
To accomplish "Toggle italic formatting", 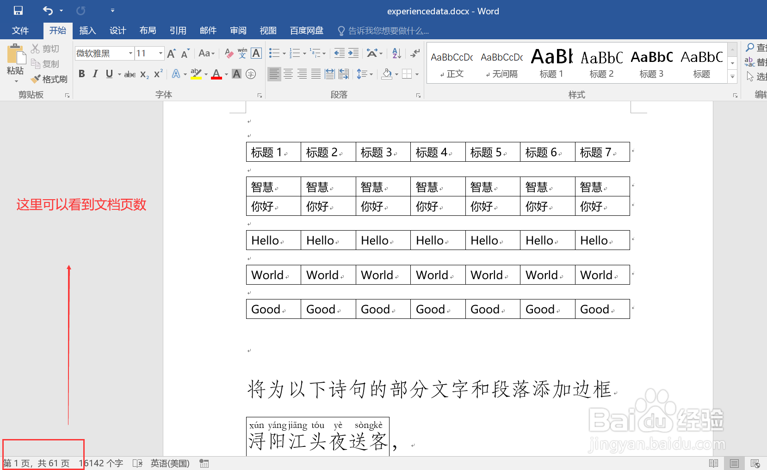I will [95, 73].
